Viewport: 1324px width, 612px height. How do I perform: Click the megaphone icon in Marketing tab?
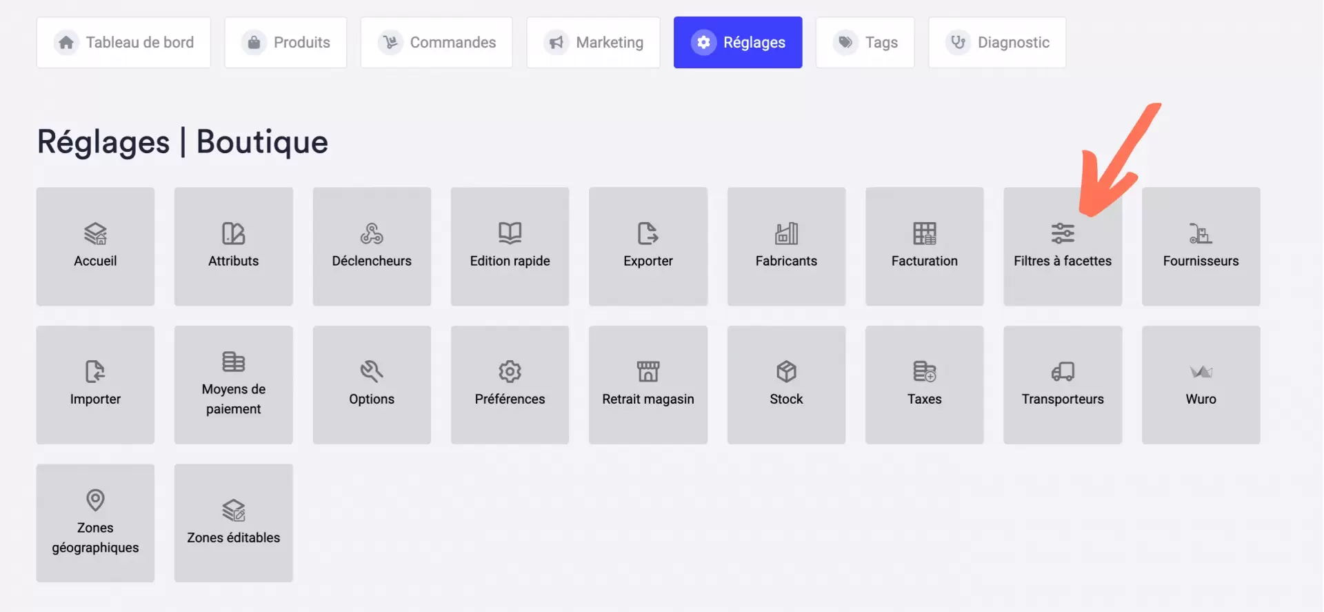pos(556,42)
